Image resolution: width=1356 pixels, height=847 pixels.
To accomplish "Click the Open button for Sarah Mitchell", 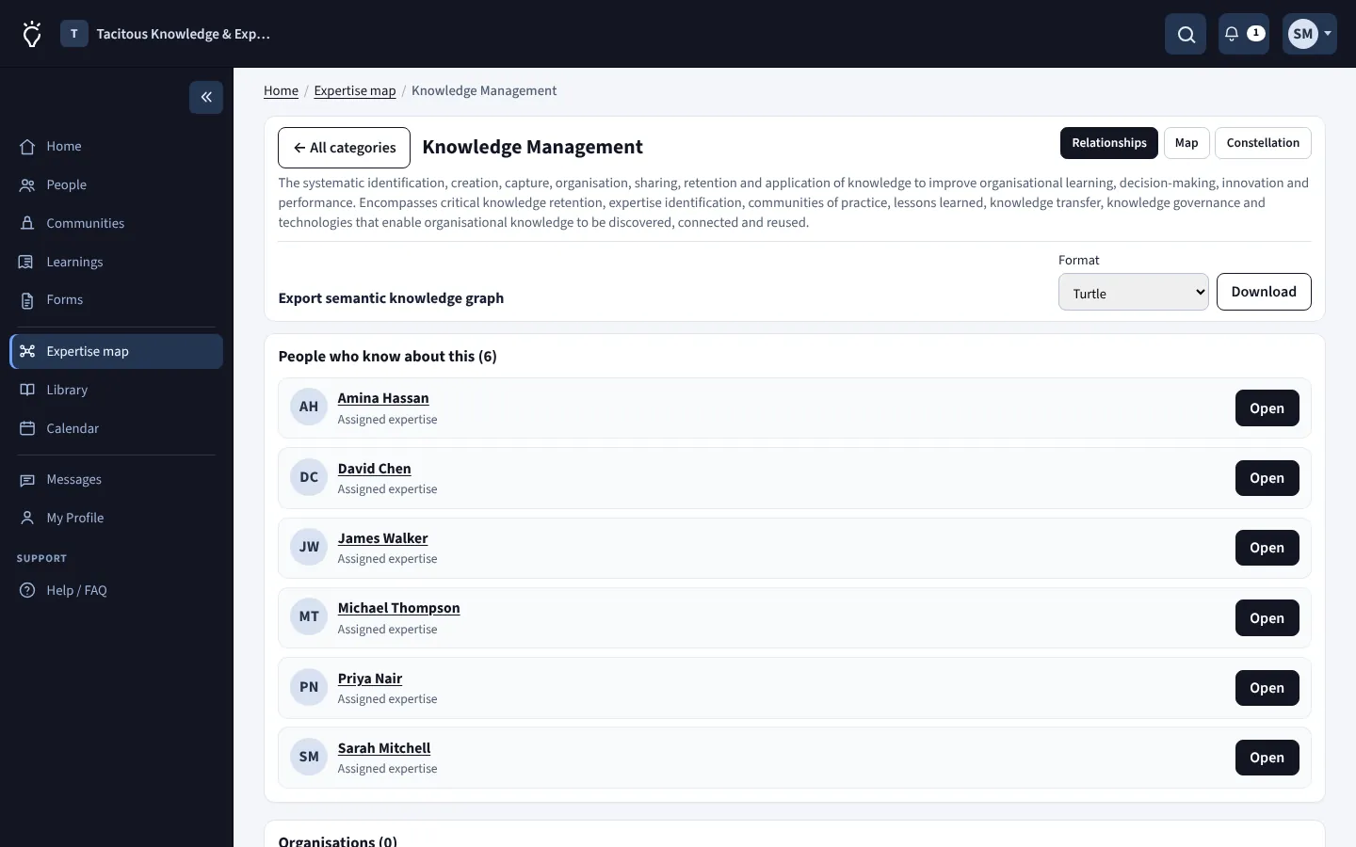I will point(1267,758).
